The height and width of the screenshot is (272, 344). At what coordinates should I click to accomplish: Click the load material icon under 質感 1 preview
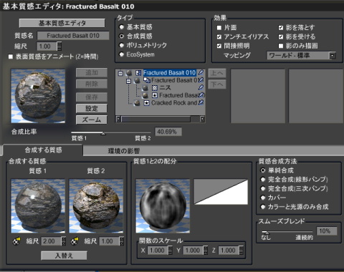(x=16, y=241)
